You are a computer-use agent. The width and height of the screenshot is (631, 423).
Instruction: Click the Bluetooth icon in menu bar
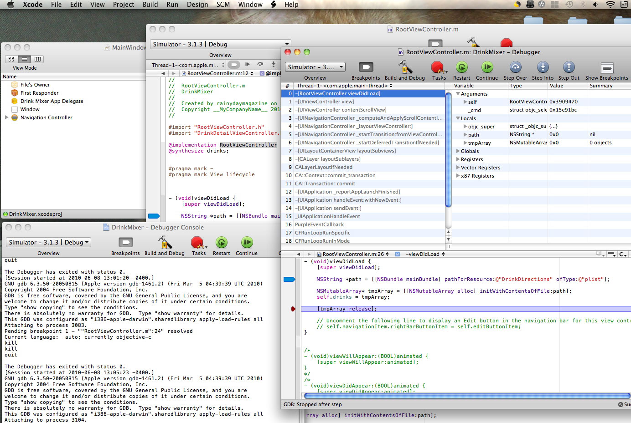pos(582,5)
